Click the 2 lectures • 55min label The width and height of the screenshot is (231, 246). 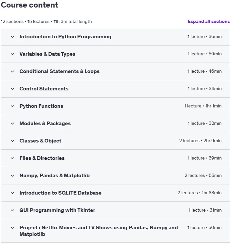coord(203,175)
